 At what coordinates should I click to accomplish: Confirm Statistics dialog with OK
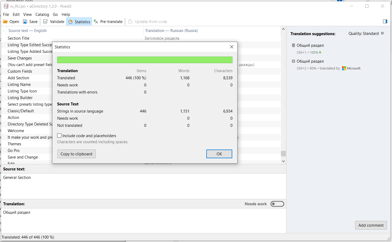coord(219,154)
